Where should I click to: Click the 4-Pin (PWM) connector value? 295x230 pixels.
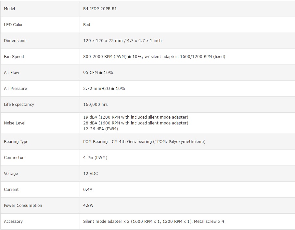[x=95, y=158]
